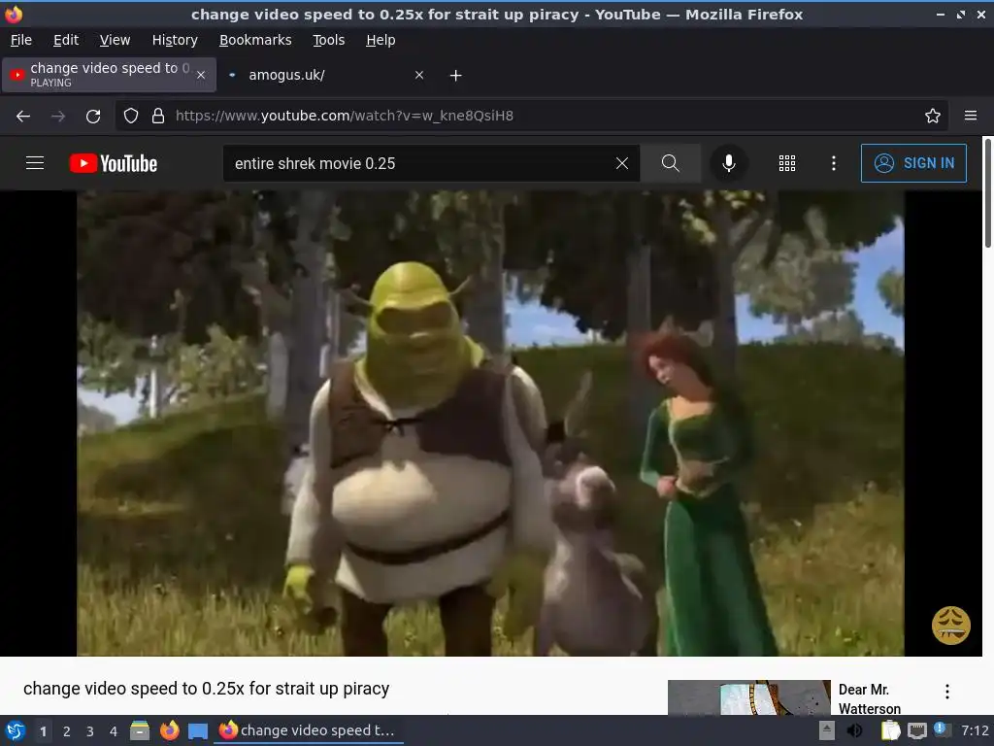Open the File menu
The image size is (994, 746).
coord(21,40)
